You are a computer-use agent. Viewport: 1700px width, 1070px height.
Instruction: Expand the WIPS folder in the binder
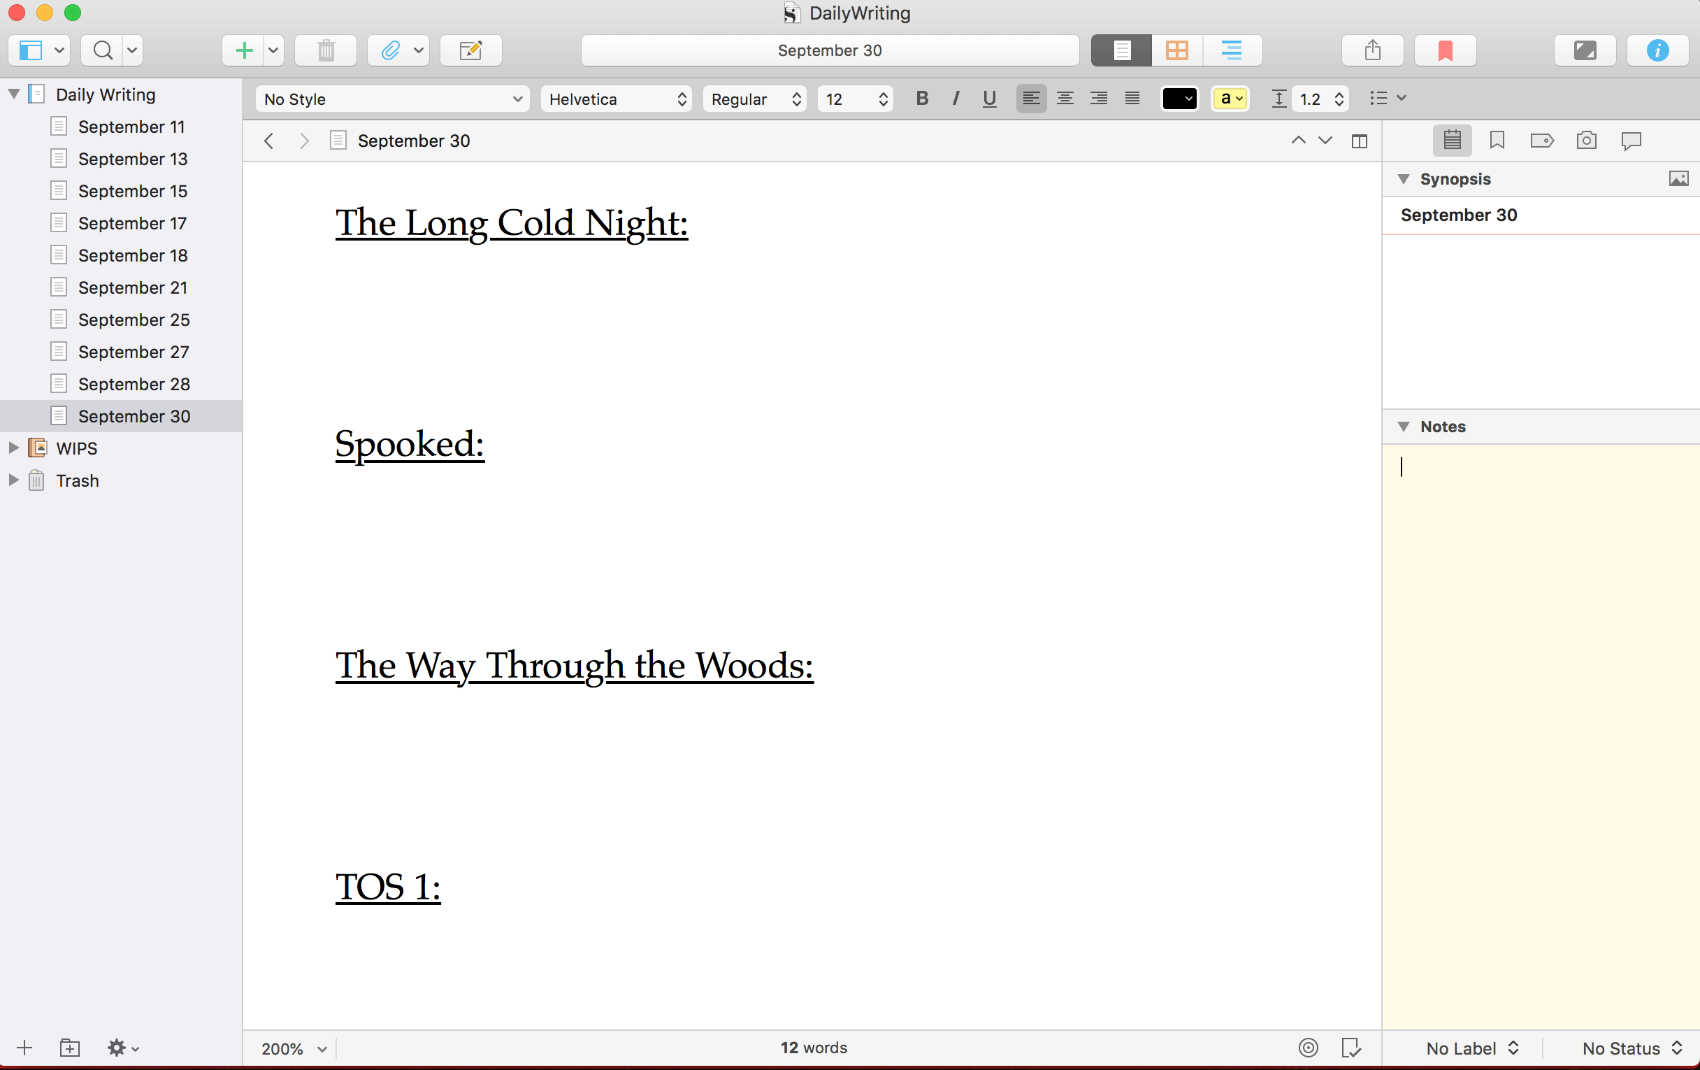click(13, 448)
